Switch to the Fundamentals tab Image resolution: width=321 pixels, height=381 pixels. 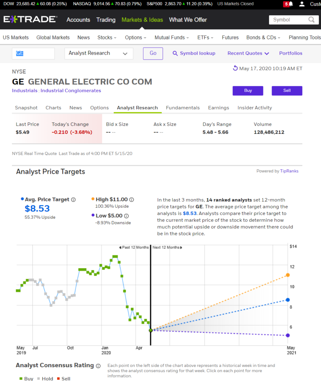183,108
